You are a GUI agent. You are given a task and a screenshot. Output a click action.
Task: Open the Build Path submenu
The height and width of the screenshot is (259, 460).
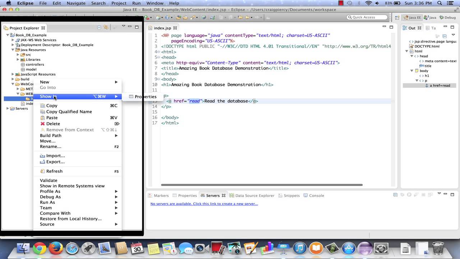78,136
